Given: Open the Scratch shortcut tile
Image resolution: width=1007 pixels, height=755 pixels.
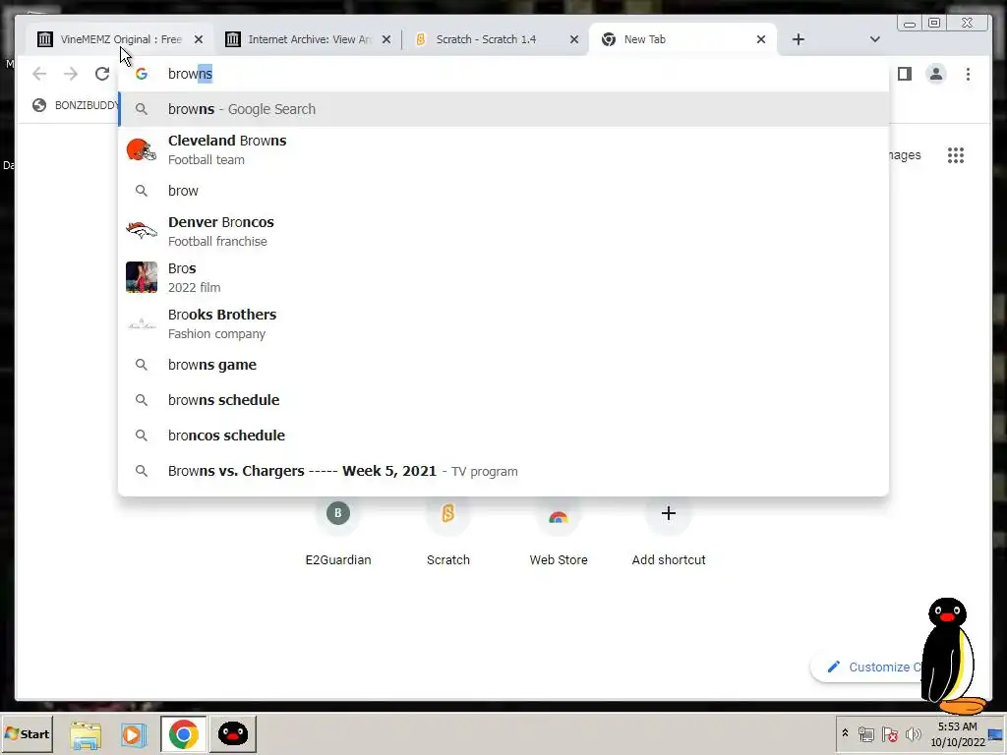Looking at the screenshot, I should (x=448, y=533).
